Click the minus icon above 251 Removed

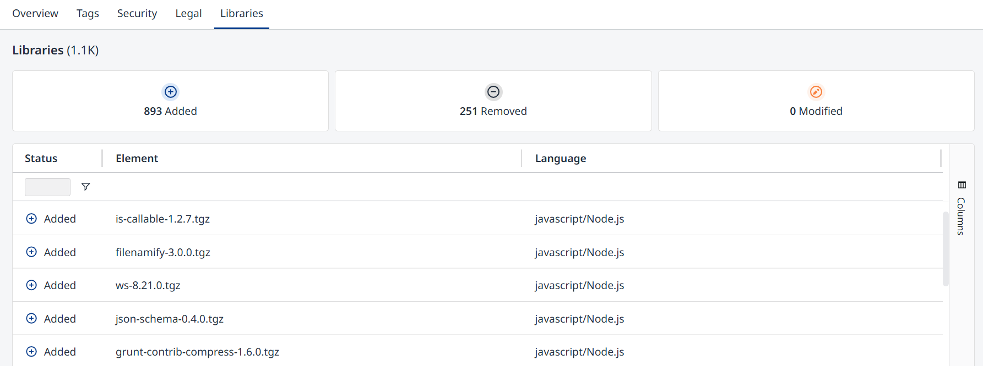[493, 92]
